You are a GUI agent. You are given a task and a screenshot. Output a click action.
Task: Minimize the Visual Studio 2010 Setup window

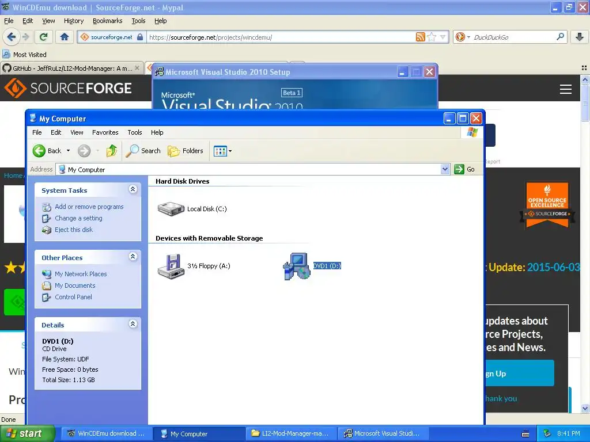[x=402, y=72]
